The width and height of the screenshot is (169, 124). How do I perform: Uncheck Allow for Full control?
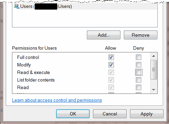(x=111, y=57)
